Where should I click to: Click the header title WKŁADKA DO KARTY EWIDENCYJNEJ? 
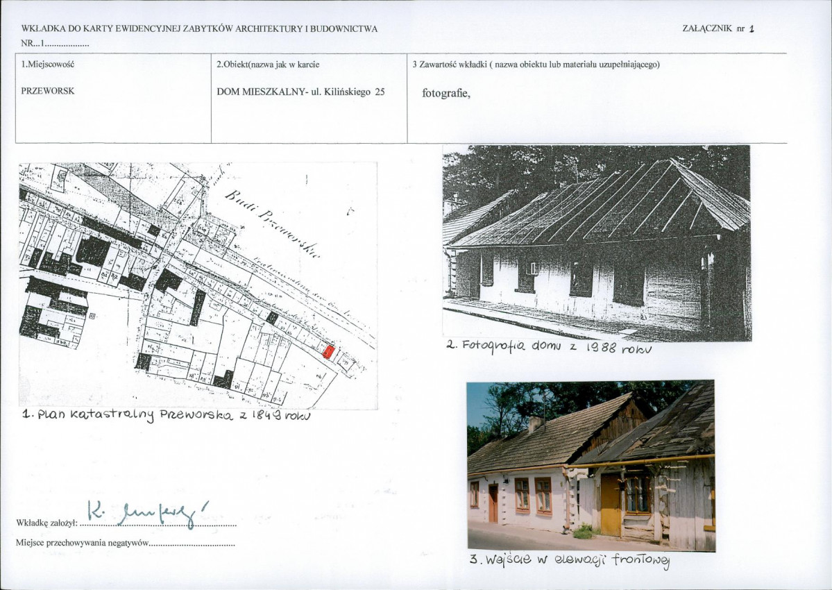[200, 29]
